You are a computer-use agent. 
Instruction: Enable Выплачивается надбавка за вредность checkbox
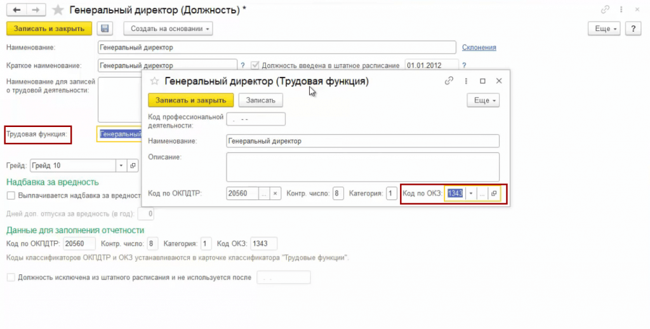(10, 196)
